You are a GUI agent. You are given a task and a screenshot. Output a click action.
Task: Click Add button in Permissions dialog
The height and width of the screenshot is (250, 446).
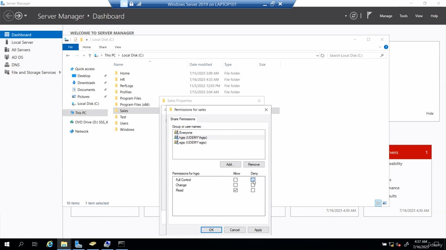coord(230,165)
